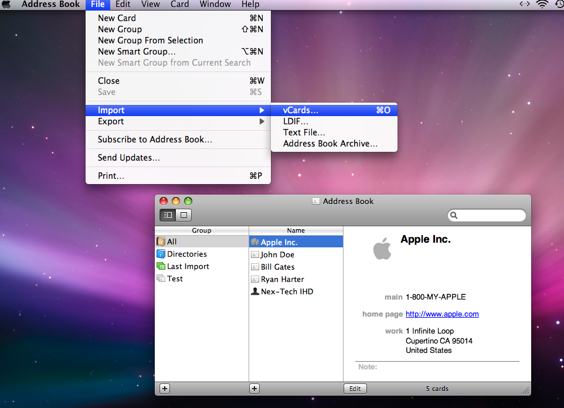The width and height of the screenshot is (564, 408).
Task: Open the Import submenu
Action: pos(178,110)
